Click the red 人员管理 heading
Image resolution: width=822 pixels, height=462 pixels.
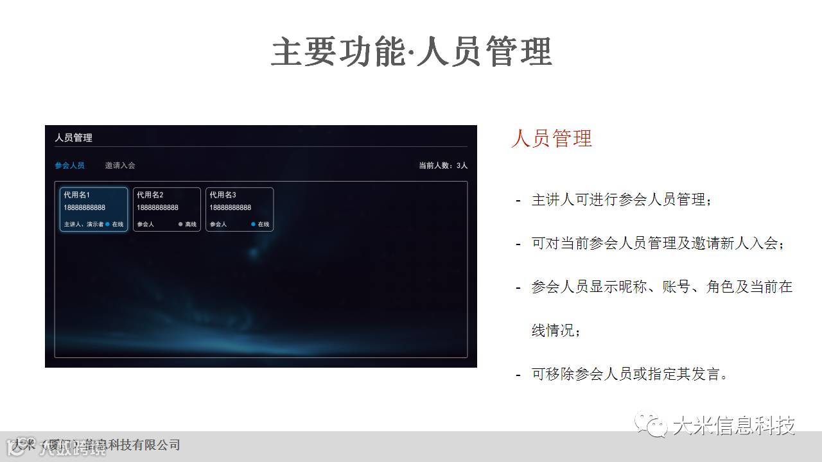552,139
